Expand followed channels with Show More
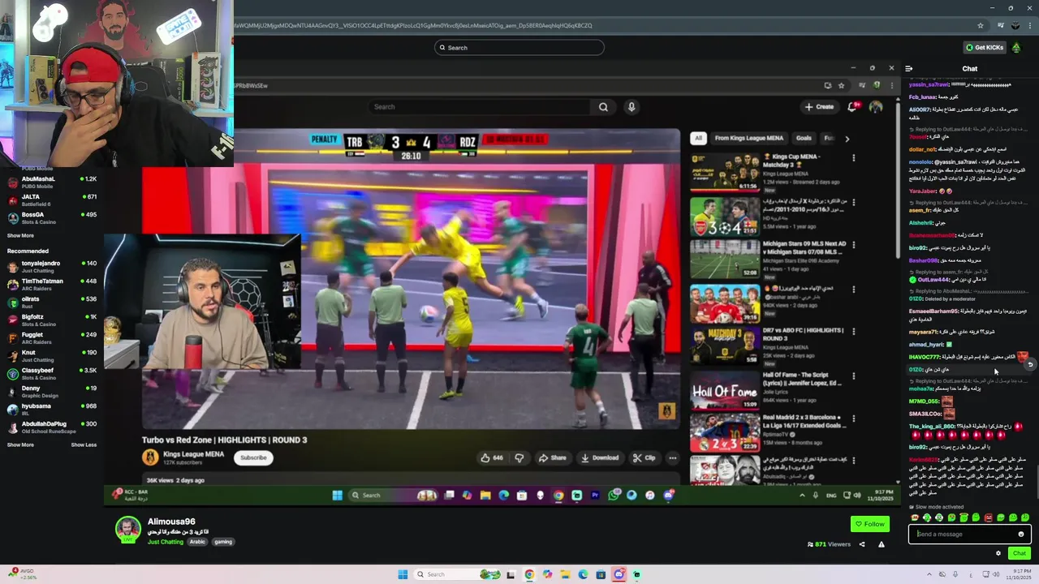 [x=20, y=235]
